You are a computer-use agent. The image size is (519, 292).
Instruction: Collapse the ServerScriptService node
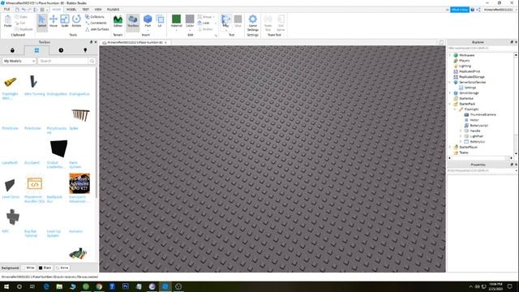pos(450,82)
